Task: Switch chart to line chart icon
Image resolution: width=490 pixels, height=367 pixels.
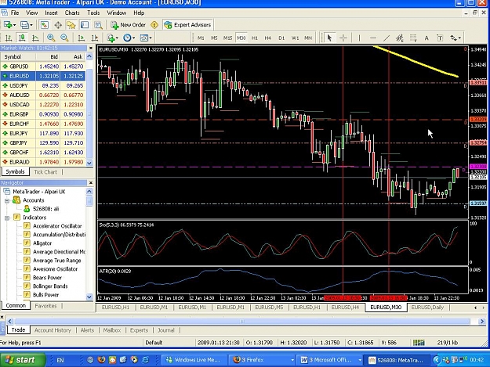Action: (x=35, y=38)
